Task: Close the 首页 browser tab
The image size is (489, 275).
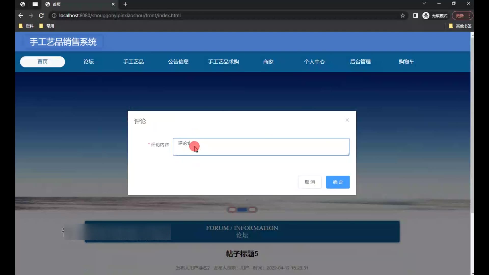Action: pyautogui.click(x=113, y=4)
